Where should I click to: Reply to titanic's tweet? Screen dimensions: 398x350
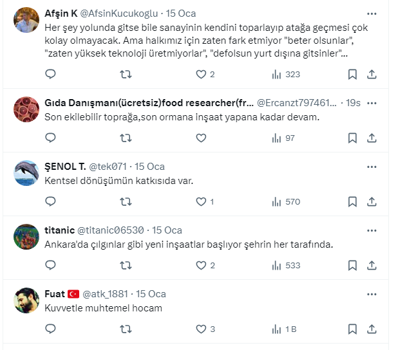(x=51, y=265)
